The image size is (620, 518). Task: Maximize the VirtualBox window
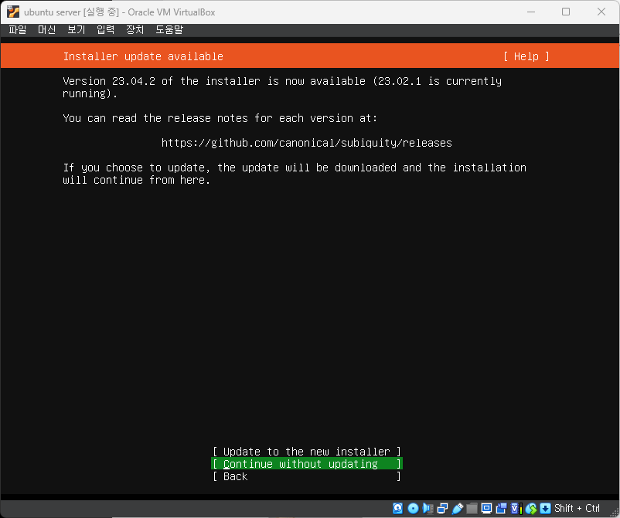pyautogui.click(x=566, y=12)
